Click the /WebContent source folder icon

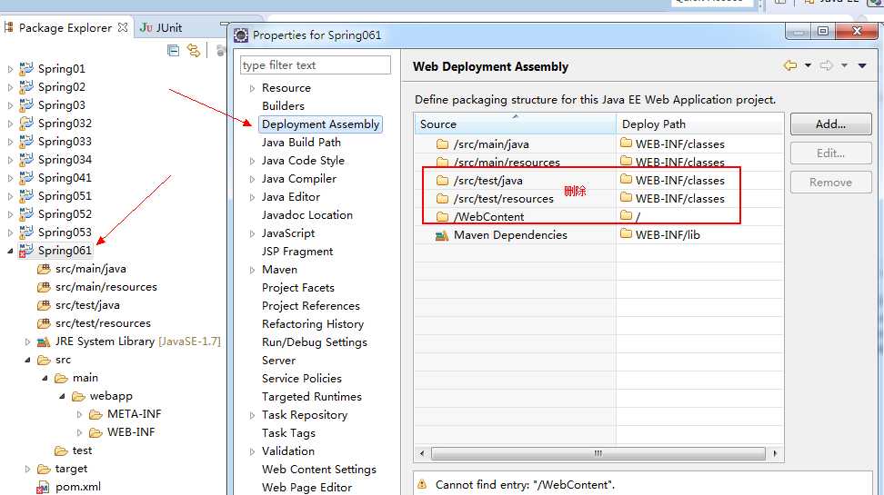(x=443, y=217)
